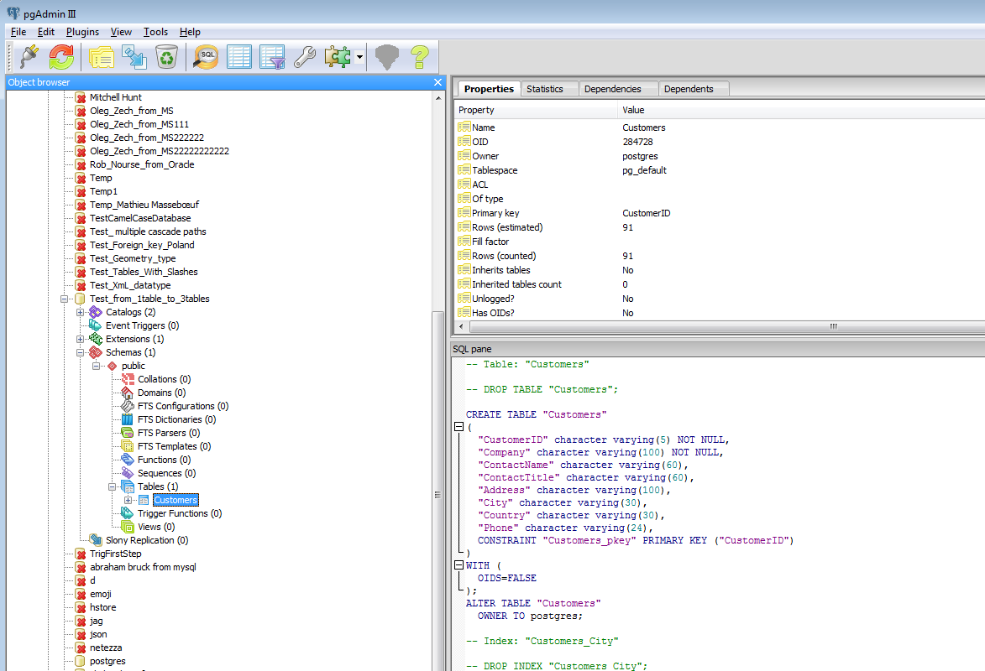The height and width of the screenshot is (671, 985).
Task: View data of Customers with grid icon
Action: coord(239,57)
